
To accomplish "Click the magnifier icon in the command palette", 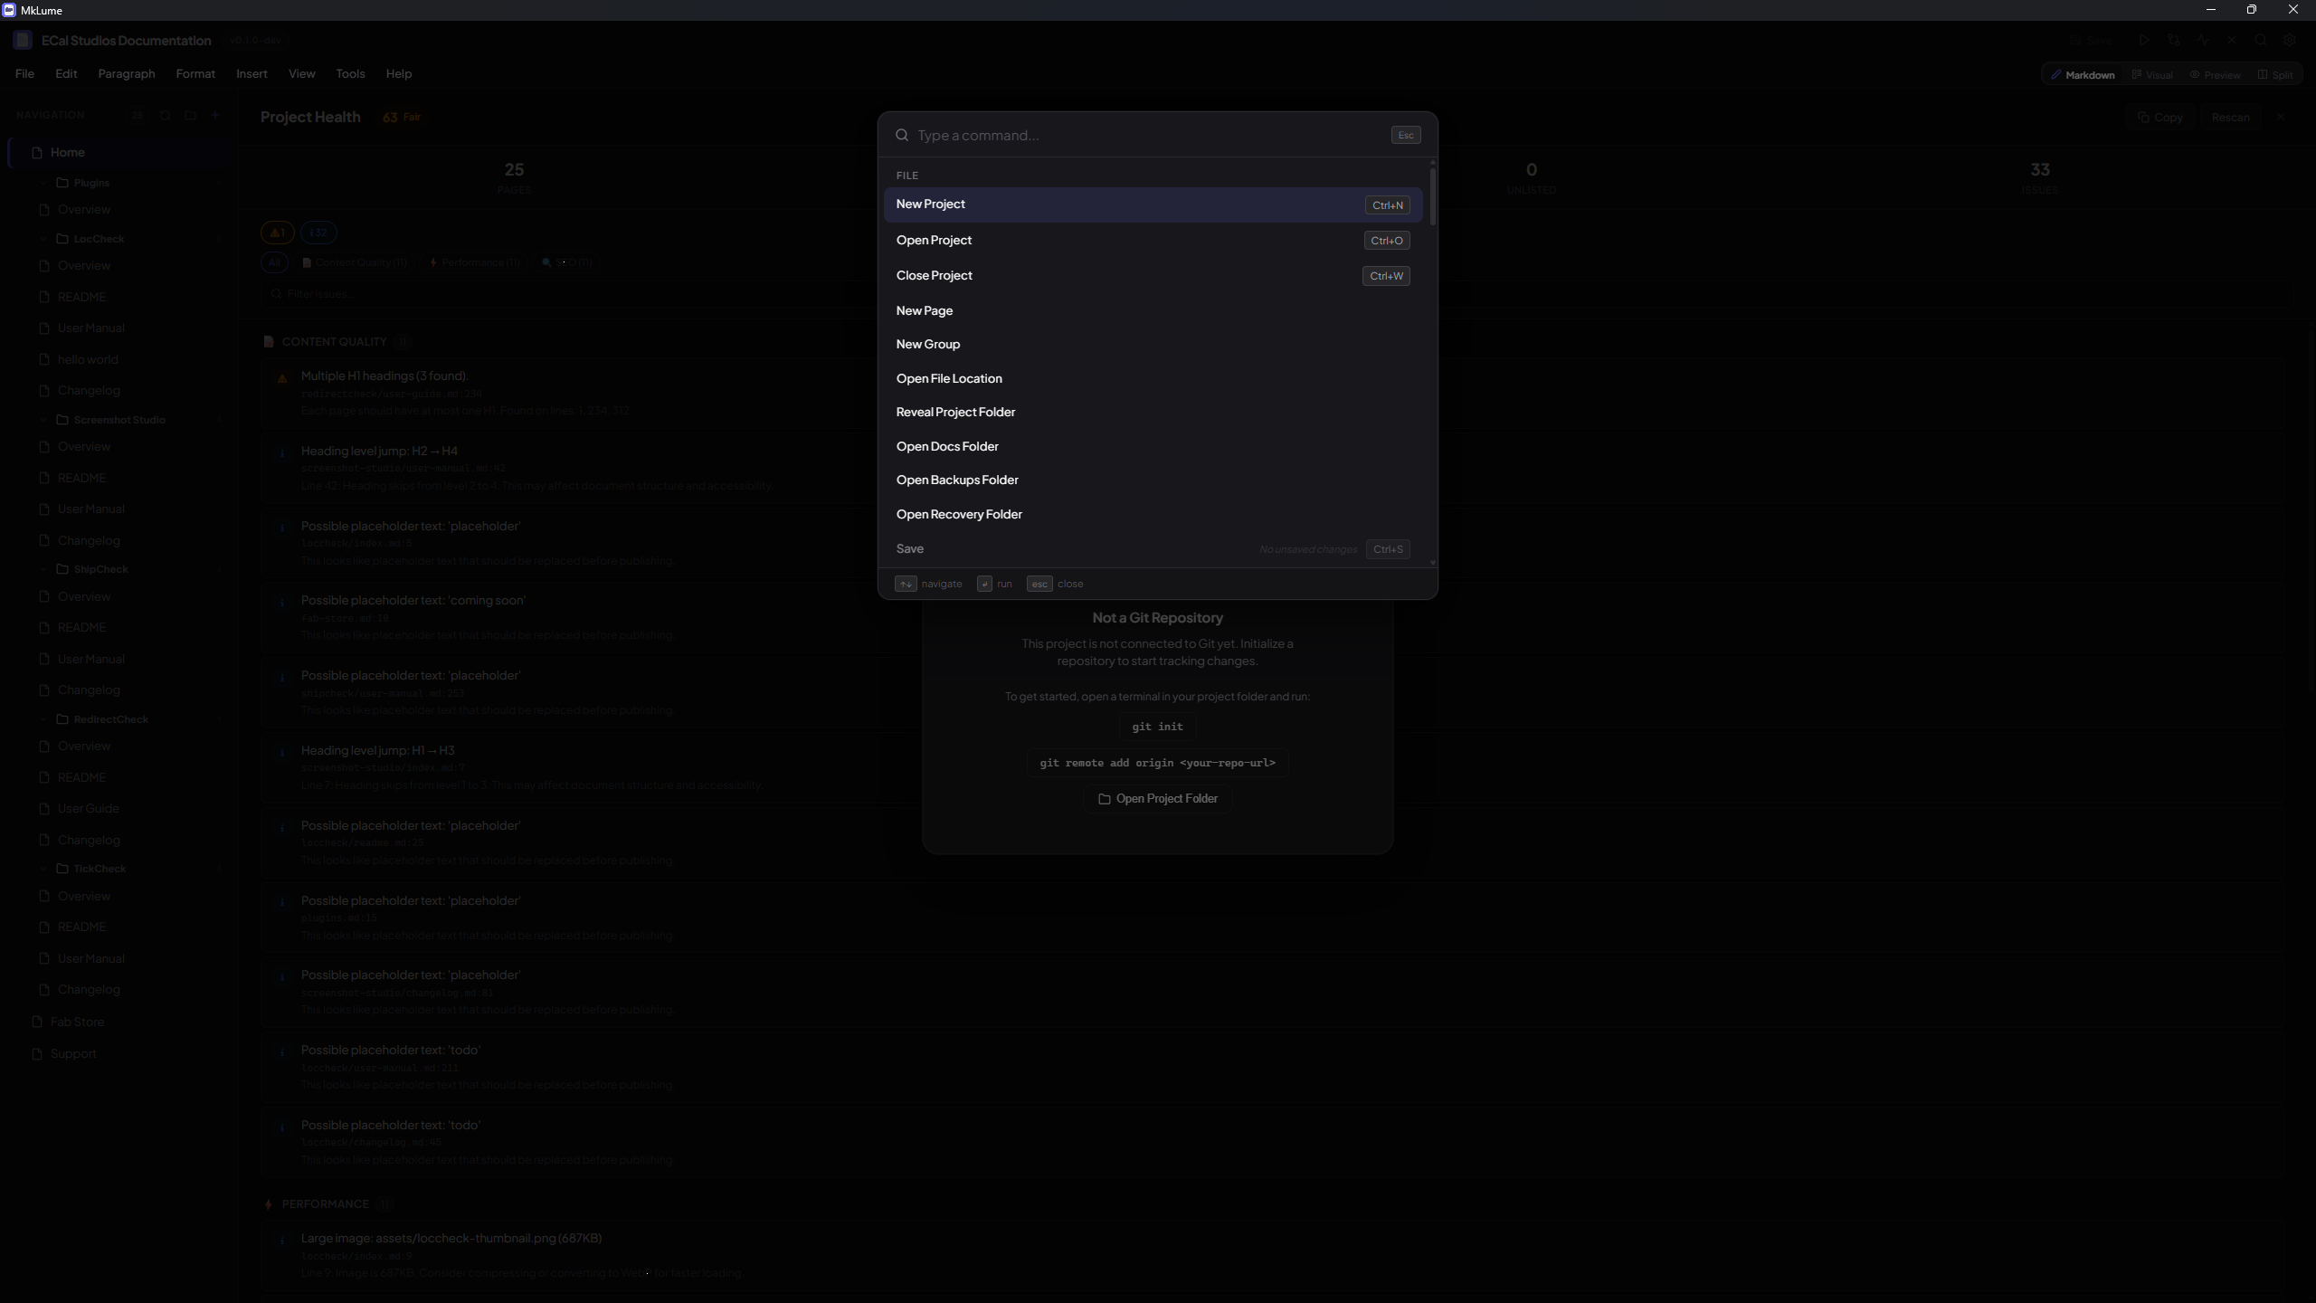I will pos(902,135).
